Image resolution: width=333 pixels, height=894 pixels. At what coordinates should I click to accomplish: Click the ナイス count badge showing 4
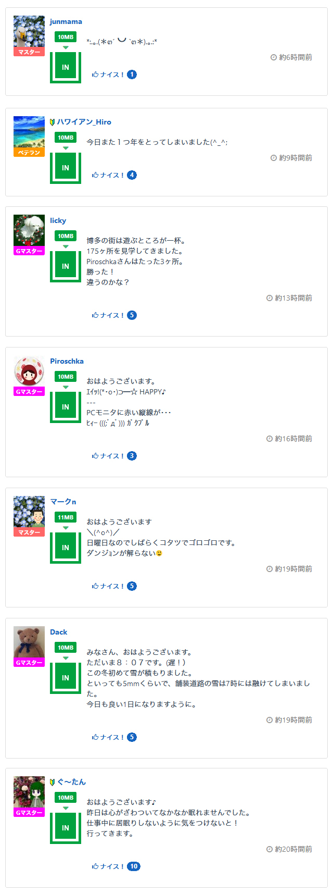pos(132,175)
